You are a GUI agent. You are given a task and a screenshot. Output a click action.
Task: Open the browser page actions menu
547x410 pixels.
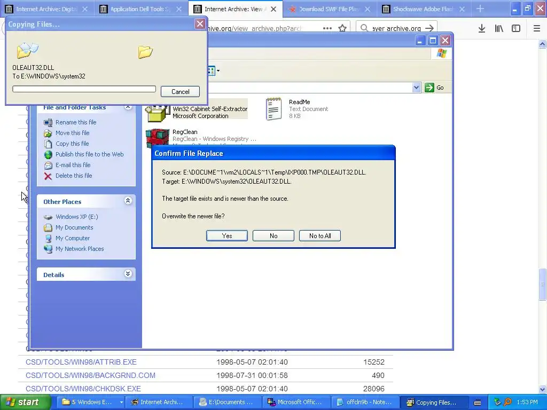[x=327, y=28]
